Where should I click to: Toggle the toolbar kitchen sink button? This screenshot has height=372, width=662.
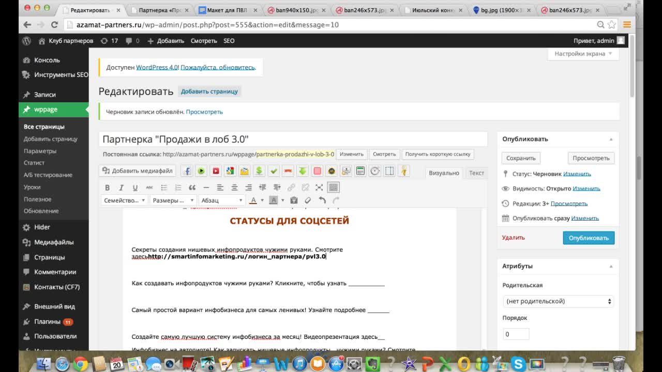(x=334, y=188)
